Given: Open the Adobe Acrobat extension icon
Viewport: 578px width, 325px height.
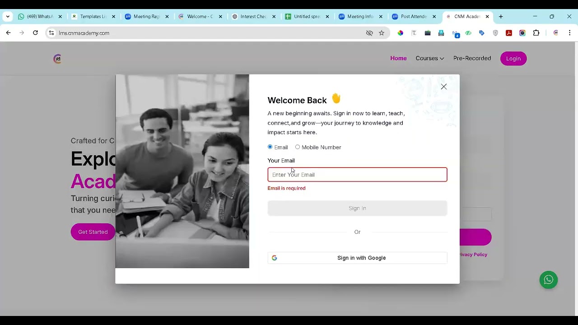Looking at the screenshot, I should pyautogui.click(x=509, y=33).
